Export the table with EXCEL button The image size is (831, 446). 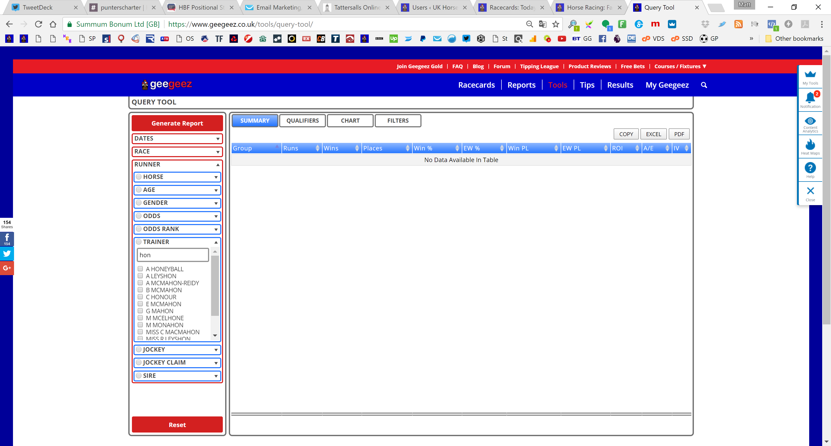[653, 134]
